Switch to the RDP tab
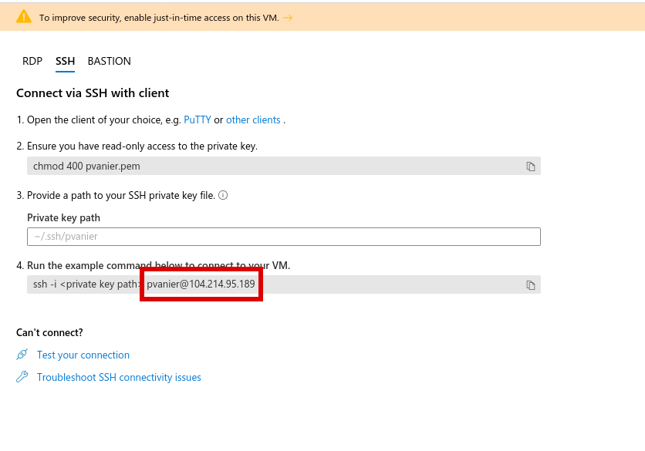This screenshot has height=451, width=645. [32, 61]
